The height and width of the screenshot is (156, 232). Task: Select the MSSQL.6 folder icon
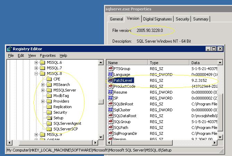43,62
